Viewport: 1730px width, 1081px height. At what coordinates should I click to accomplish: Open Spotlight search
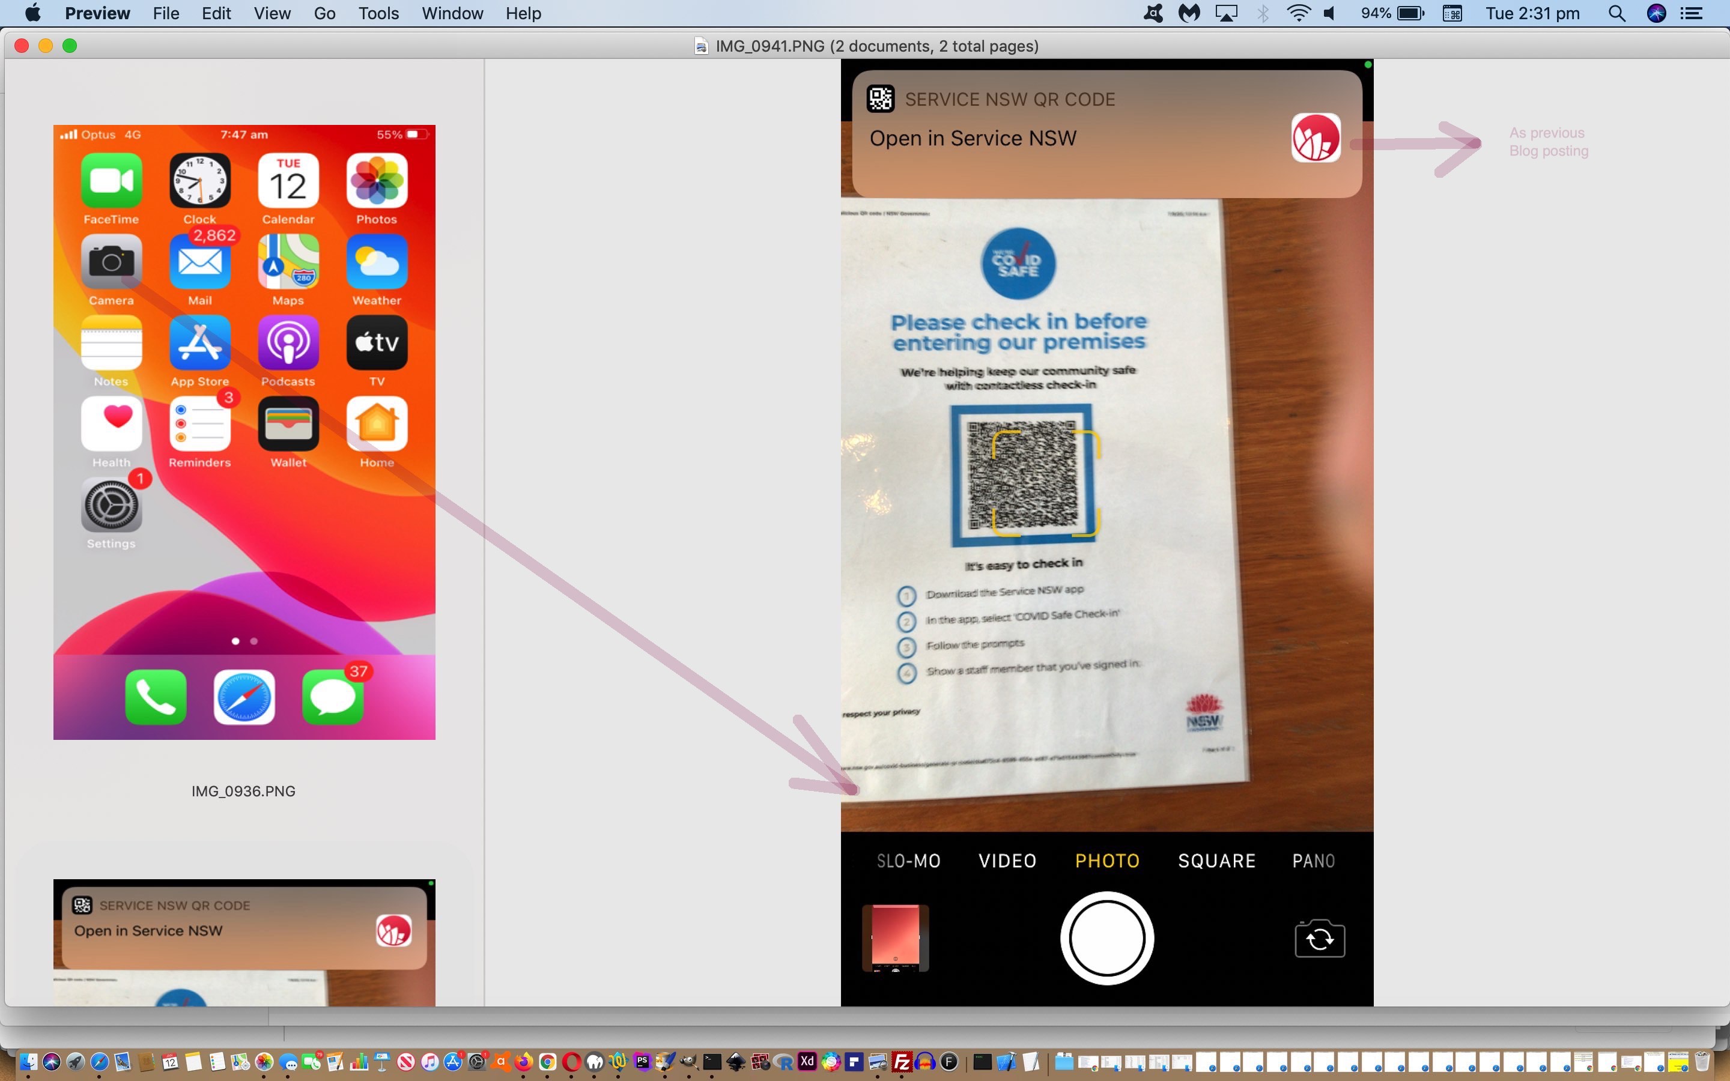point(1617,13)
